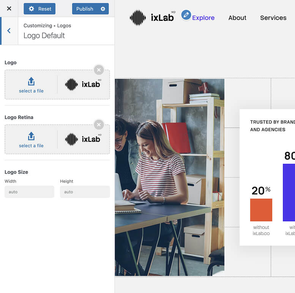Click the Publish button

pyautogui.click(x=85, y=9)
